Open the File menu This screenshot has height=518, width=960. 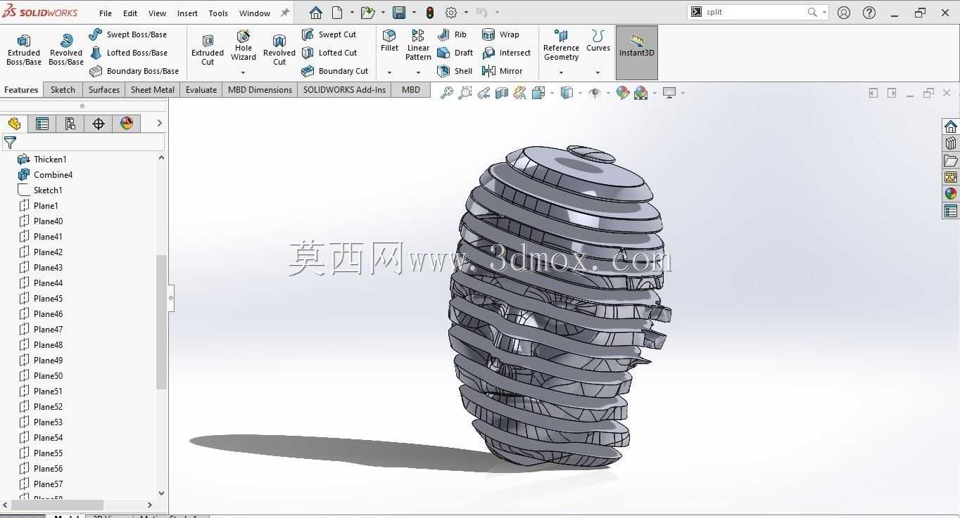[106, 13]
